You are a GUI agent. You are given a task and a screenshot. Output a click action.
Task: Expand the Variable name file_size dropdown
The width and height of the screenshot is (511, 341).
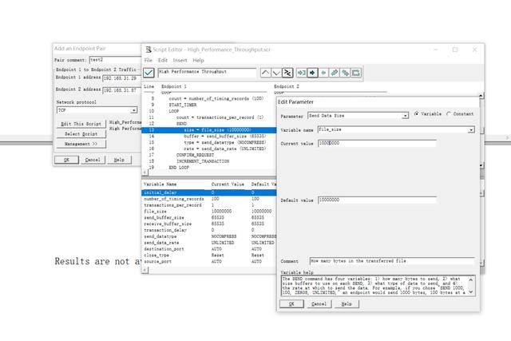(471, 129)
